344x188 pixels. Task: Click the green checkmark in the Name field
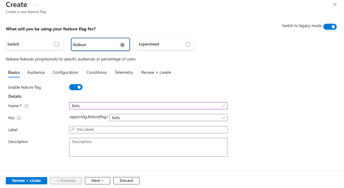(x=224, y=106)
